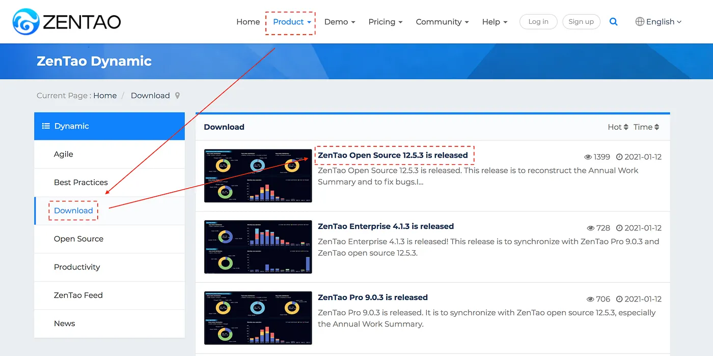Open News in the sidebar

109,323
